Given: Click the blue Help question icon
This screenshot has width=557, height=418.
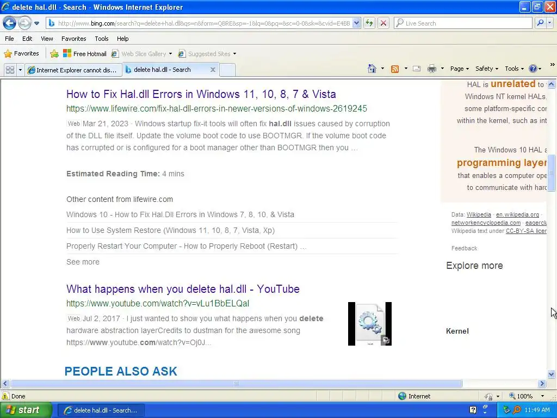Looking at the screenshot, I should [x=533, y=69].
